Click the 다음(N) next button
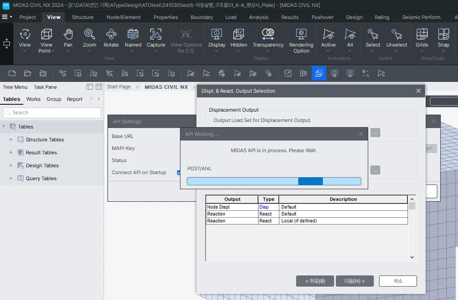Screen dimensions: 458x300 point(354,281)
